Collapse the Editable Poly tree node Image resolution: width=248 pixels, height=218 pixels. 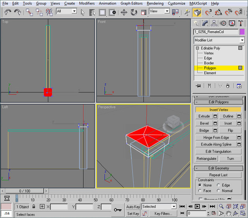[197, 48]
